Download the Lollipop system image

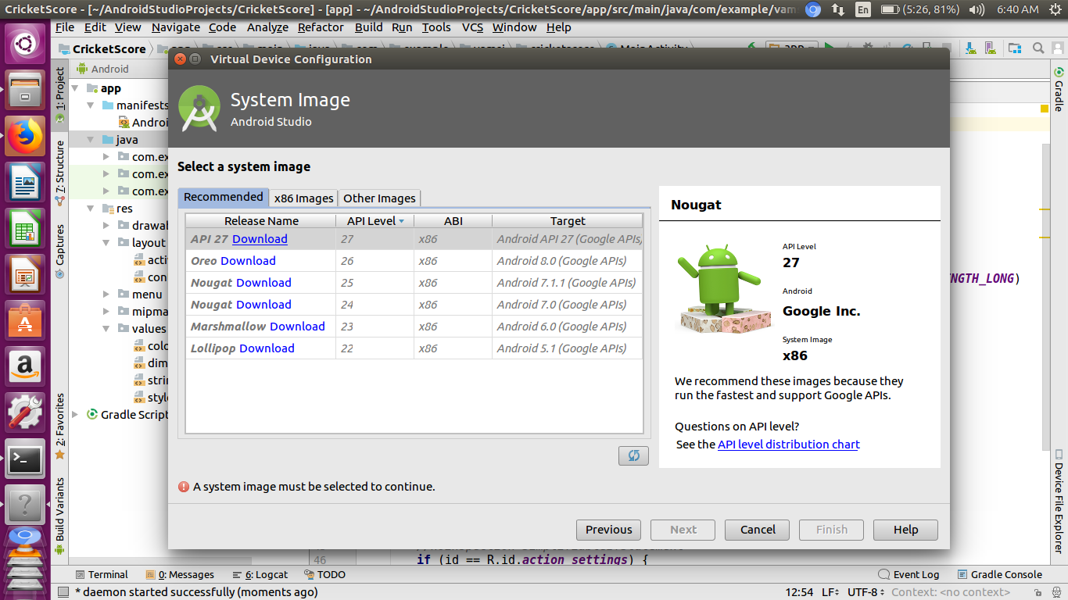(x=267, y=348)
